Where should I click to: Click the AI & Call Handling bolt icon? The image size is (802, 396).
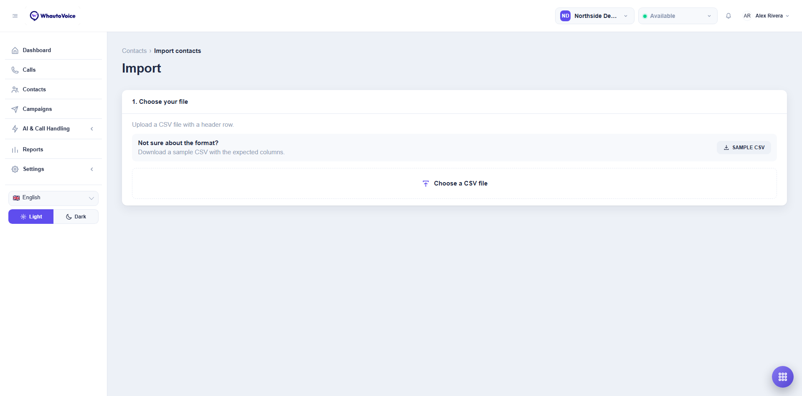15,129
